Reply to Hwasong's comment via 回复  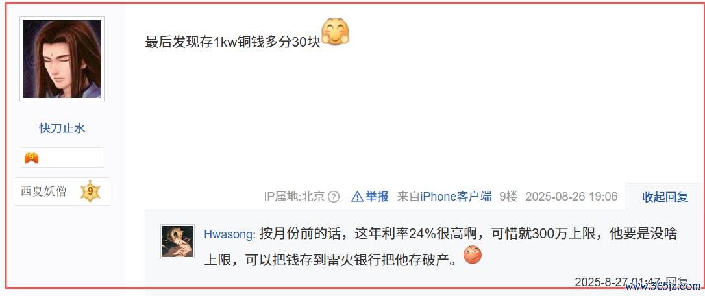[x=676, y=282]
